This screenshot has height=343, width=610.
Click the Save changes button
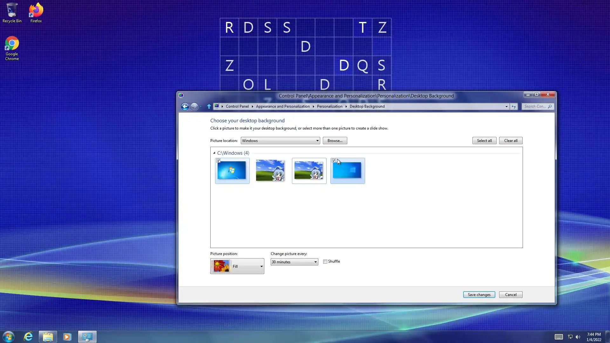pyautogui.click(x=479, y=295)
